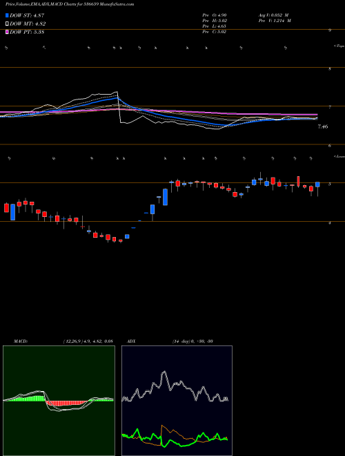Click the 'Pre C: 5.02' close value
The image size is (345, 456).
215,32
